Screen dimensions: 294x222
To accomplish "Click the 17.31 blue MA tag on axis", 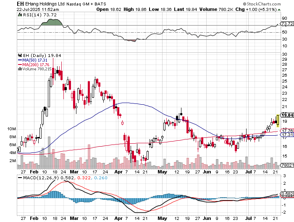I will point(287,135).
